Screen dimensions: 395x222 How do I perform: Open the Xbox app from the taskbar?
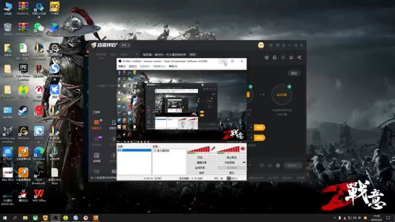click(x=35, y=218)
